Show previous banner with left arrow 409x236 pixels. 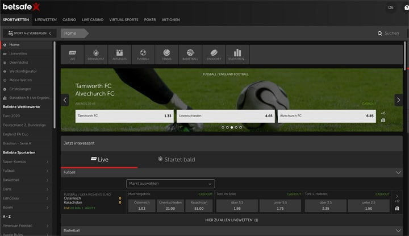pos(65,100)
